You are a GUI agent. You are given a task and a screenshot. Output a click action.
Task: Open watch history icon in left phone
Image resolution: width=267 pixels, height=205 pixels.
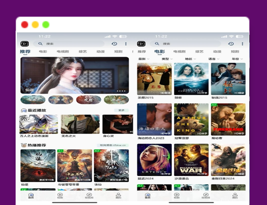114,44
